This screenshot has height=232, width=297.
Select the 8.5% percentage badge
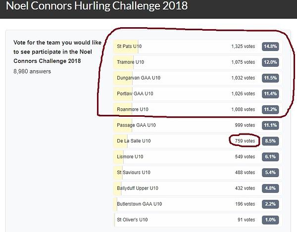pos(270,141)
